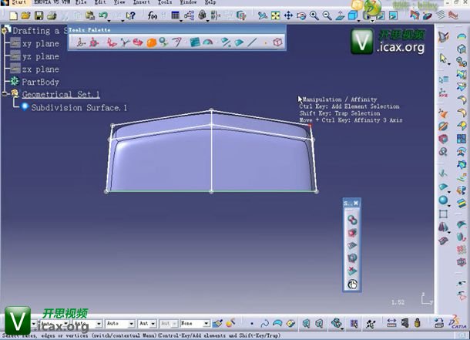Toggle the Hide/Show eye icon
The width and height of the screenshot is (470, 340).
462,283
